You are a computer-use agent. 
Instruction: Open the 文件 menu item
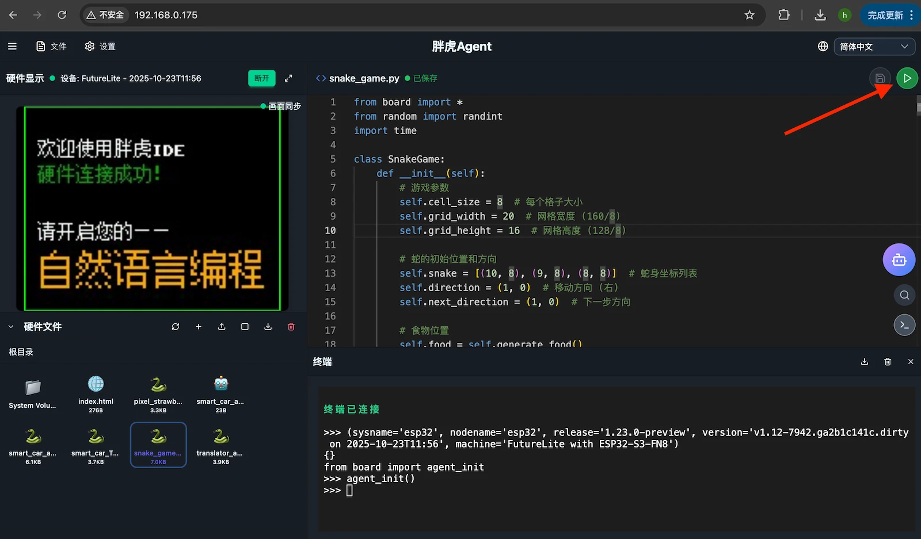[52, 46]
